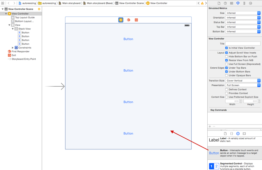
Task: Select First Responder in document outline
Action: tap(19, 51)
